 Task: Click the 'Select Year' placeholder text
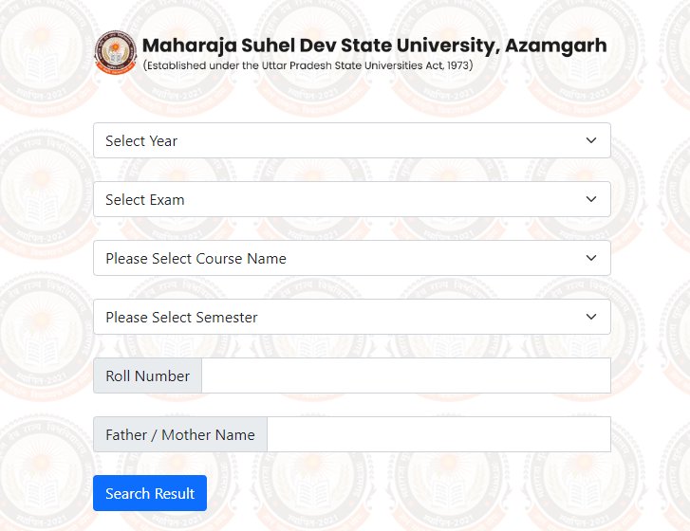pos(141,141)
